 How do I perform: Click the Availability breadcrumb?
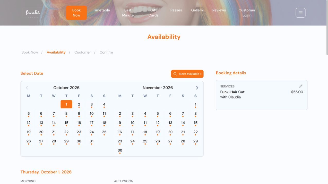pos(56,52)
